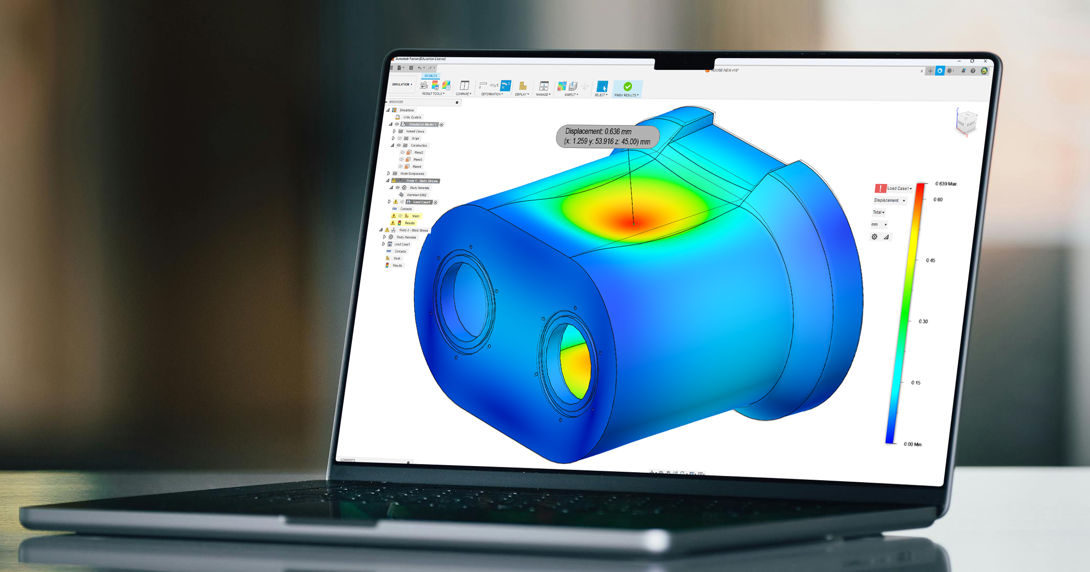This screenshot has height=572, width=1090.
Task: Toggle visibility eye of Plane2
Action: 402,152
